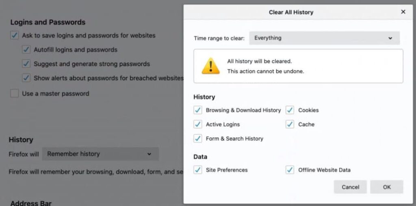Click the chevron arrow beside Everything
416x206 pixels.
click(x=390, y=38)
